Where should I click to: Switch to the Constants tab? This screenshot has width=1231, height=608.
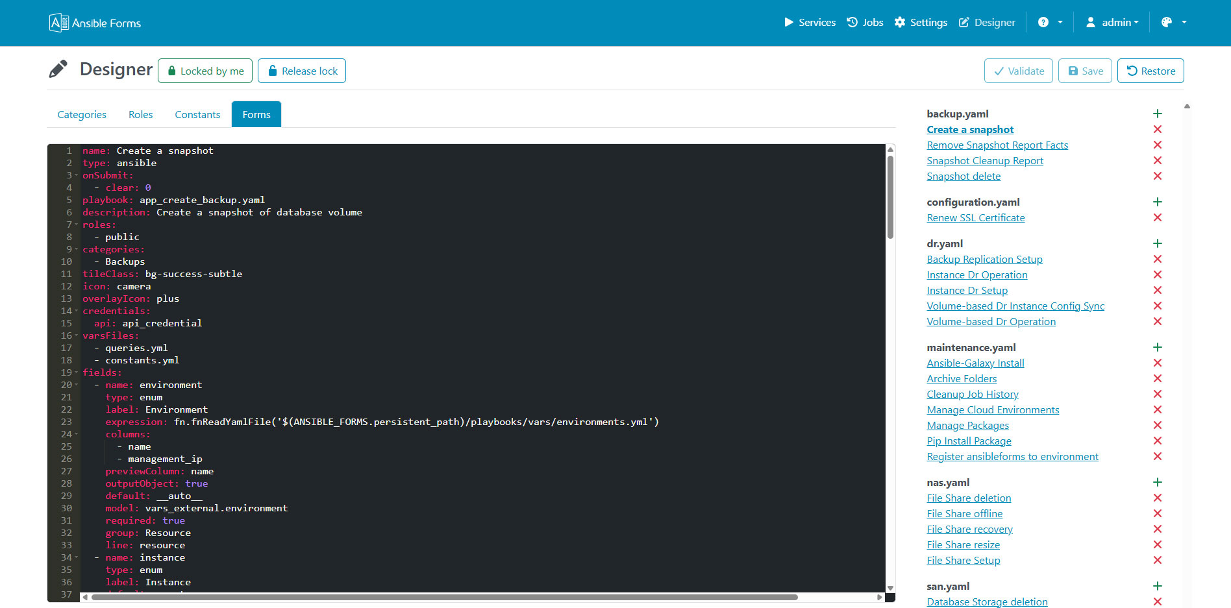(x=197, y=114)
